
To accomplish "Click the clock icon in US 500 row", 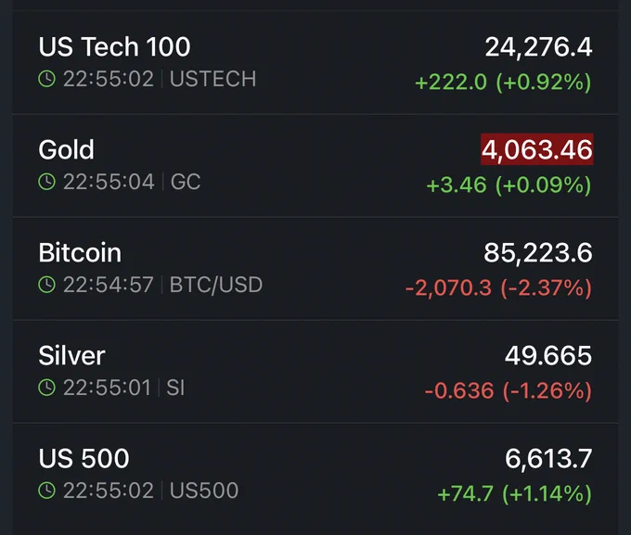I will [46, 490].
